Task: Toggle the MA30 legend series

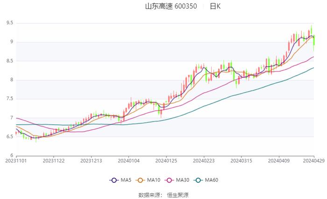Action: click(177, 180)
